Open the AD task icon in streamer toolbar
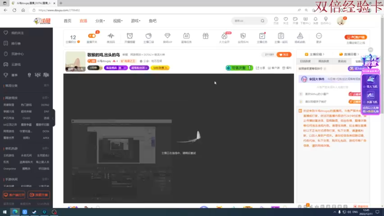Image resolution: width=384 pixels, height=216 pixels. 186,36
